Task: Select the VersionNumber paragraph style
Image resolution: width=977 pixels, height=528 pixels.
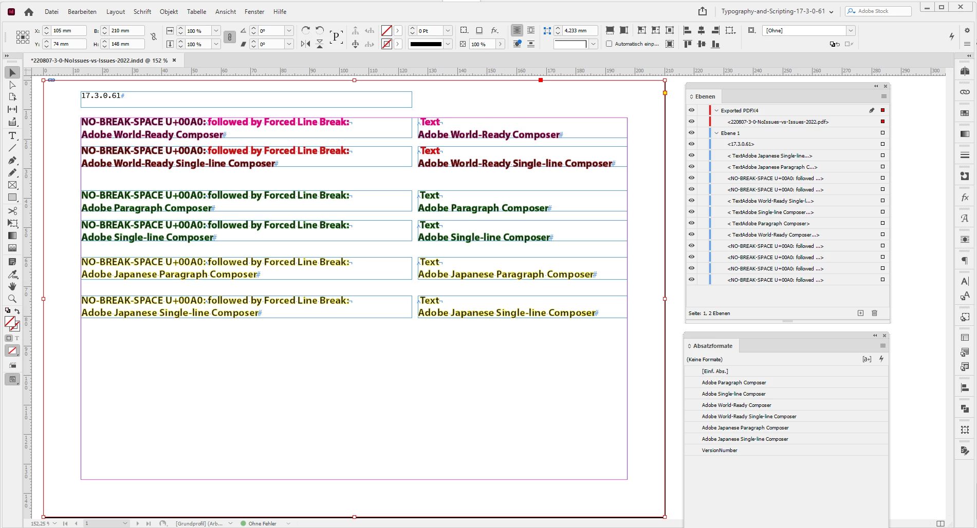Action: pos(786,451)
